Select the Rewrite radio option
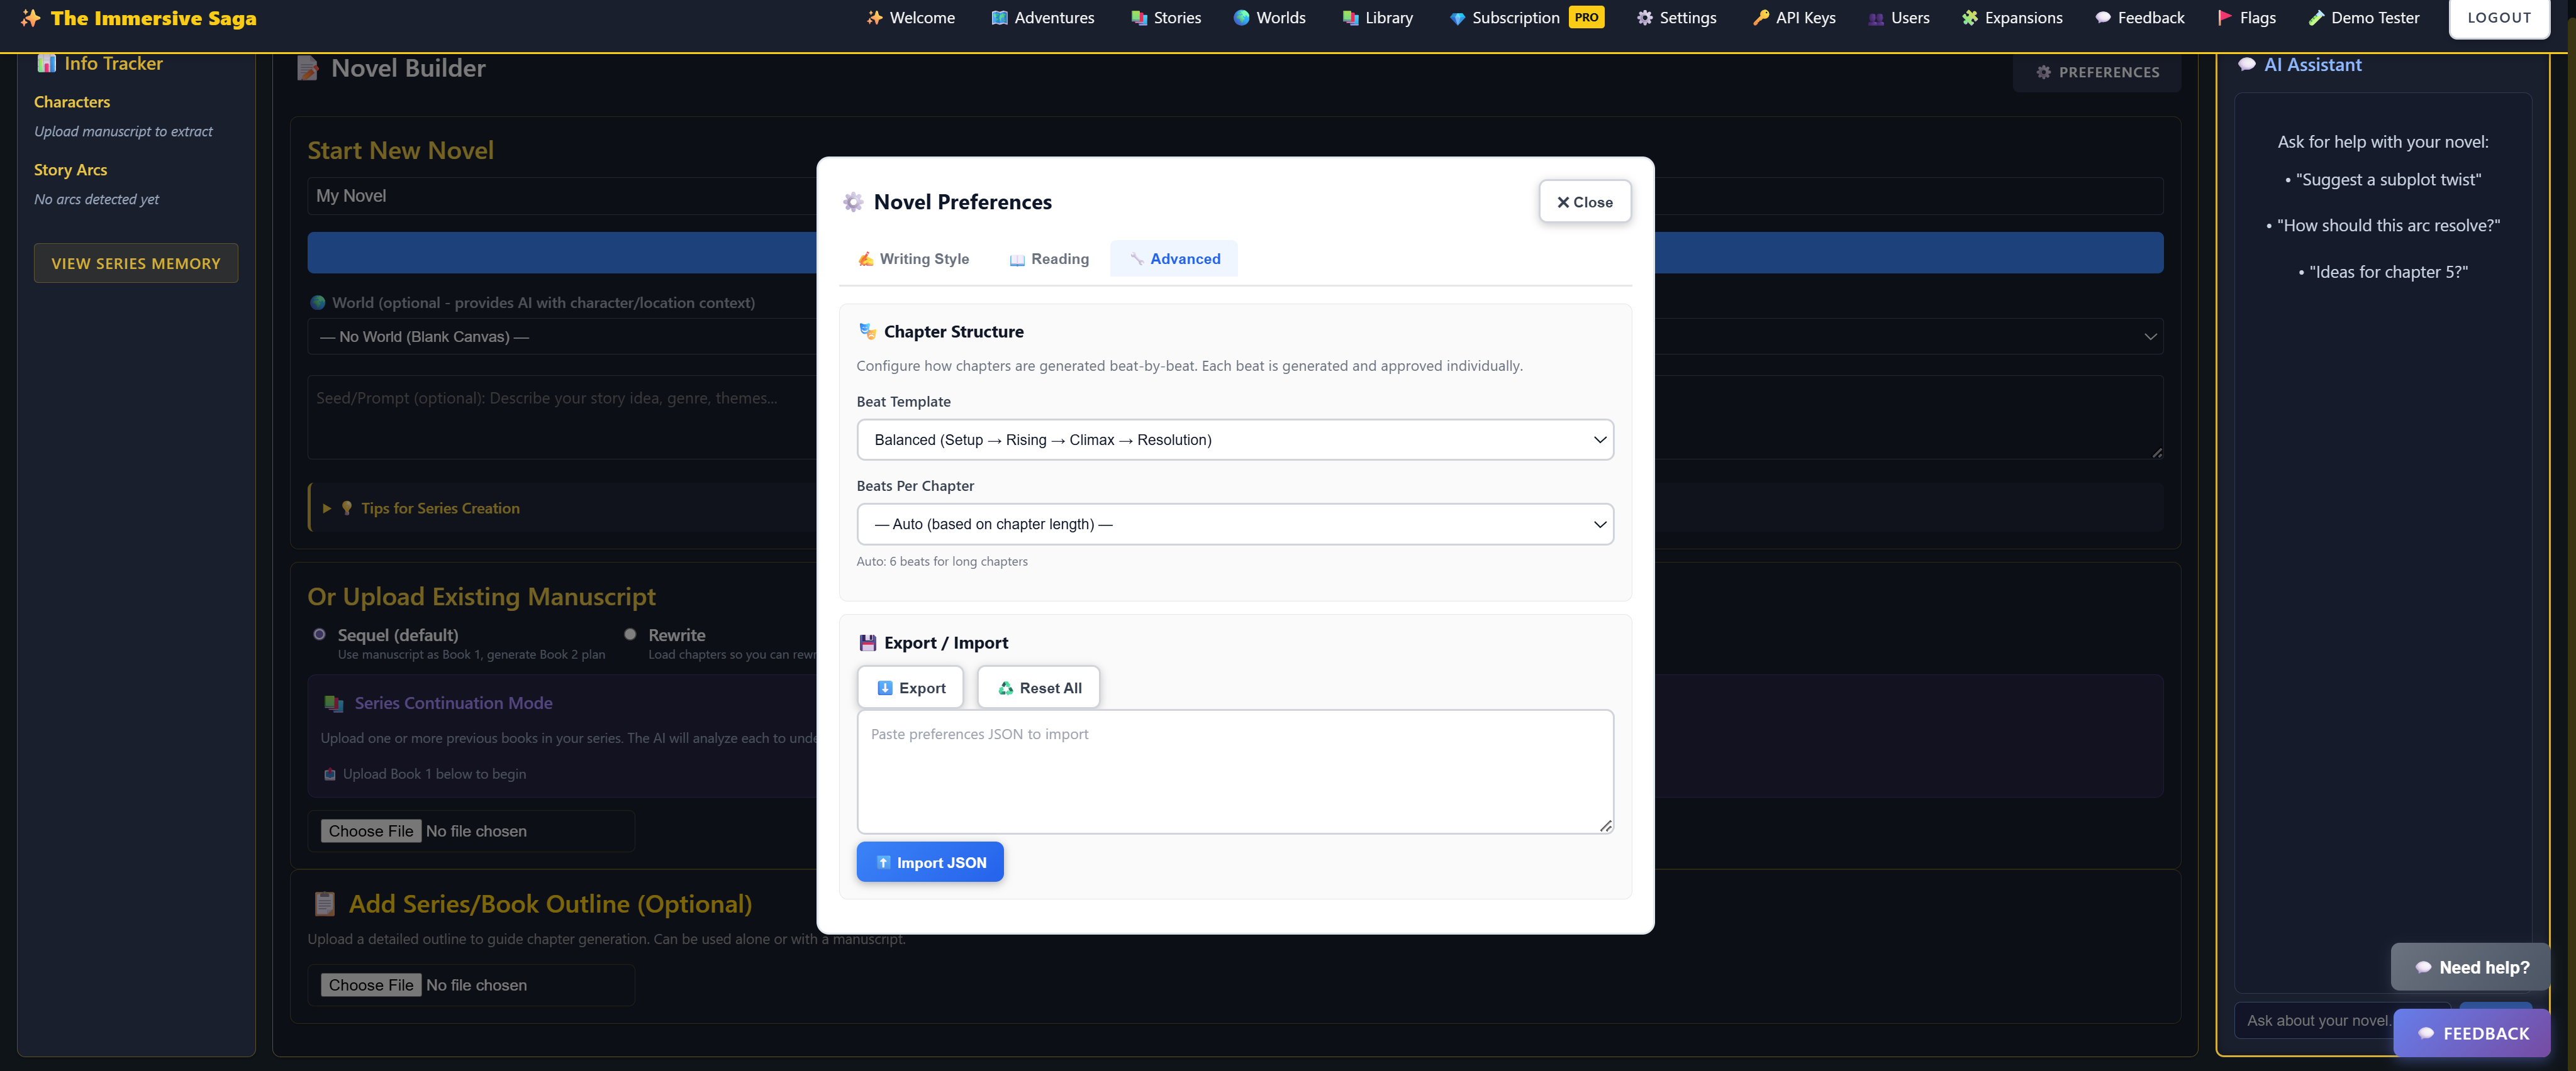Screen dimensions: 2576x1071 pyautogui.click(x=630, y=634)
